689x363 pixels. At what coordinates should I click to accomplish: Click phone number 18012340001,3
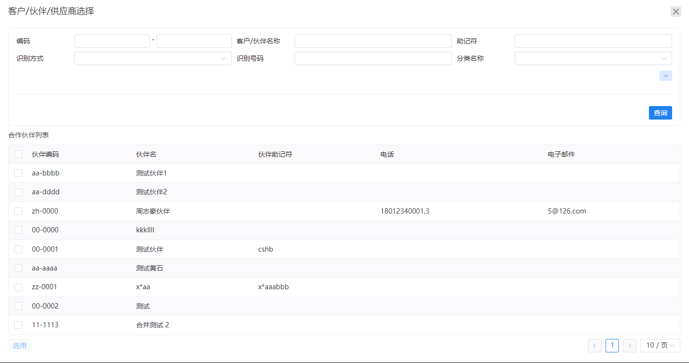[405, 211]
